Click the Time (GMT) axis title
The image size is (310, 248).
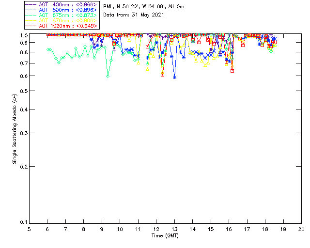click(x=165, y=236)
